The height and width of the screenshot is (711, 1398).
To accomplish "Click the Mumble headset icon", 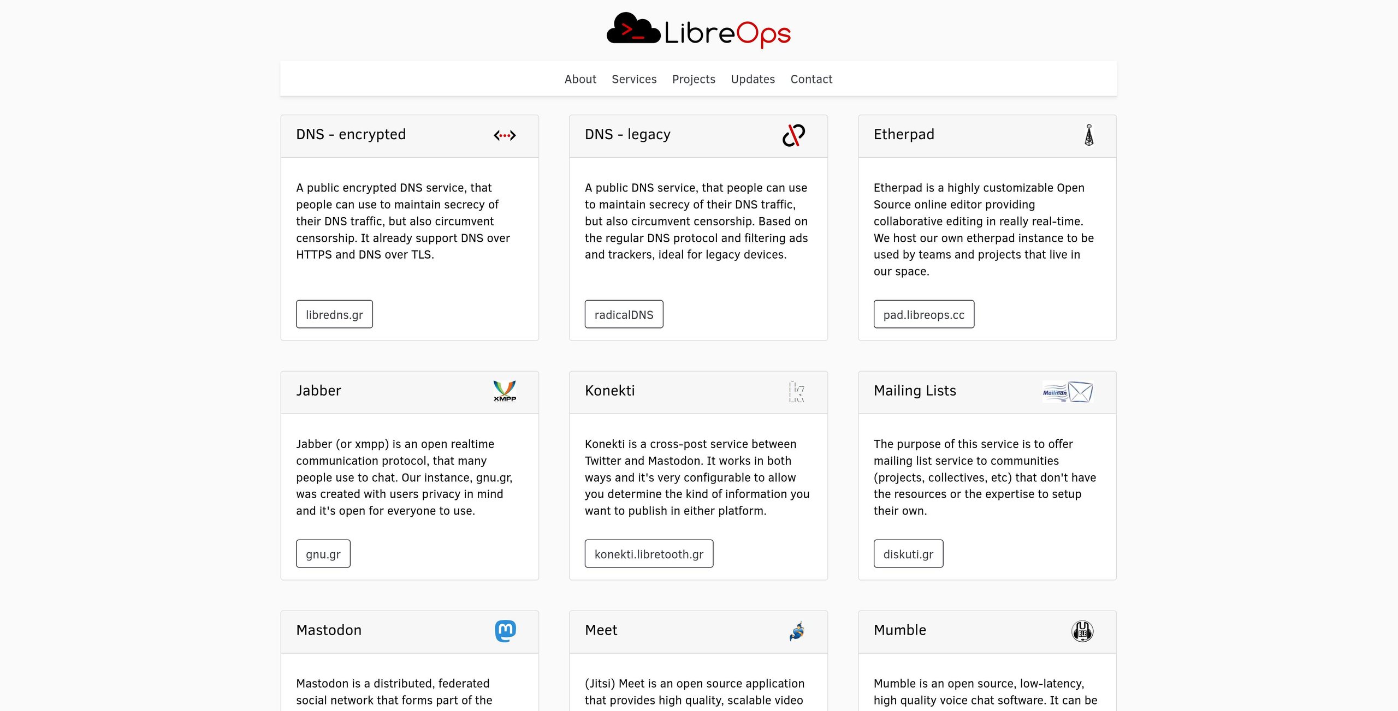I will [1082, 631].
